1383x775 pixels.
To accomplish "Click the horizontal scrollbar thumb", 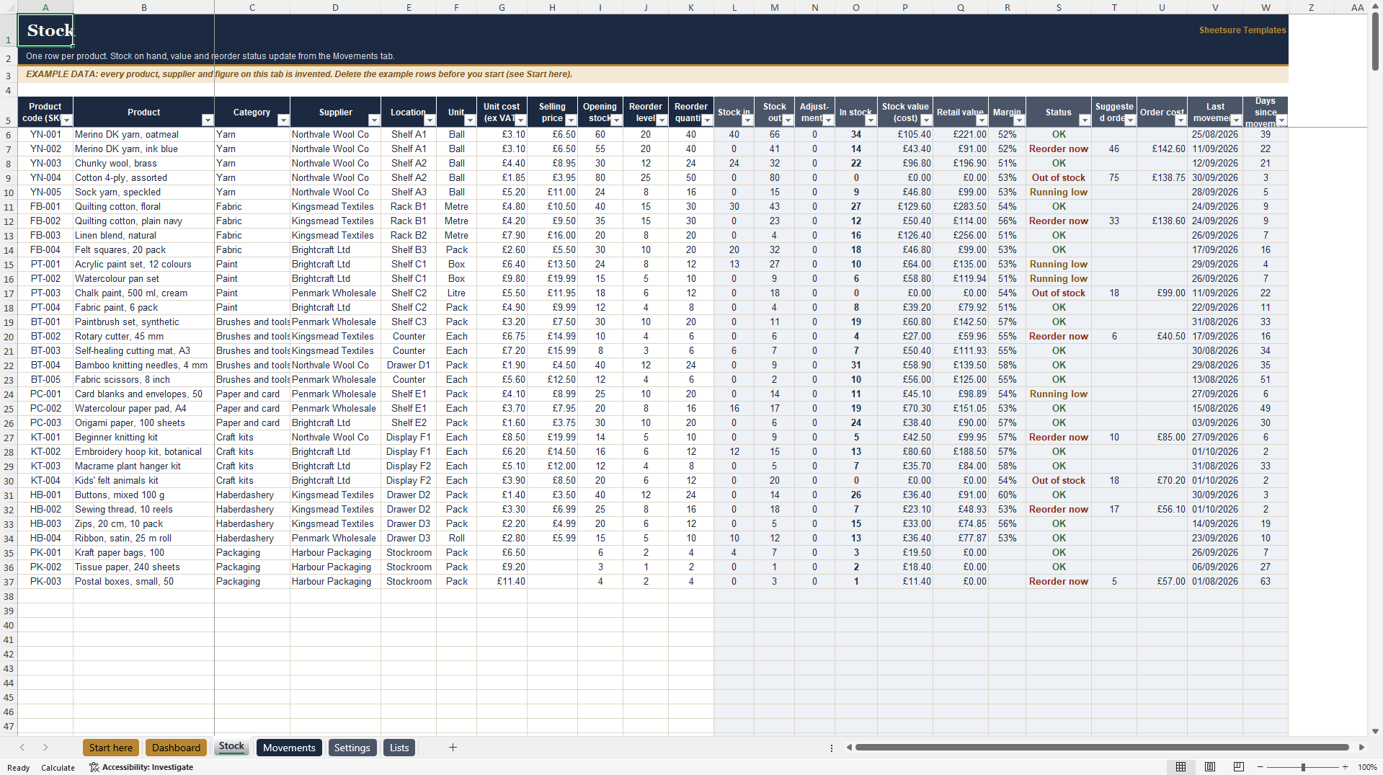I will [x=1101, y=748].
